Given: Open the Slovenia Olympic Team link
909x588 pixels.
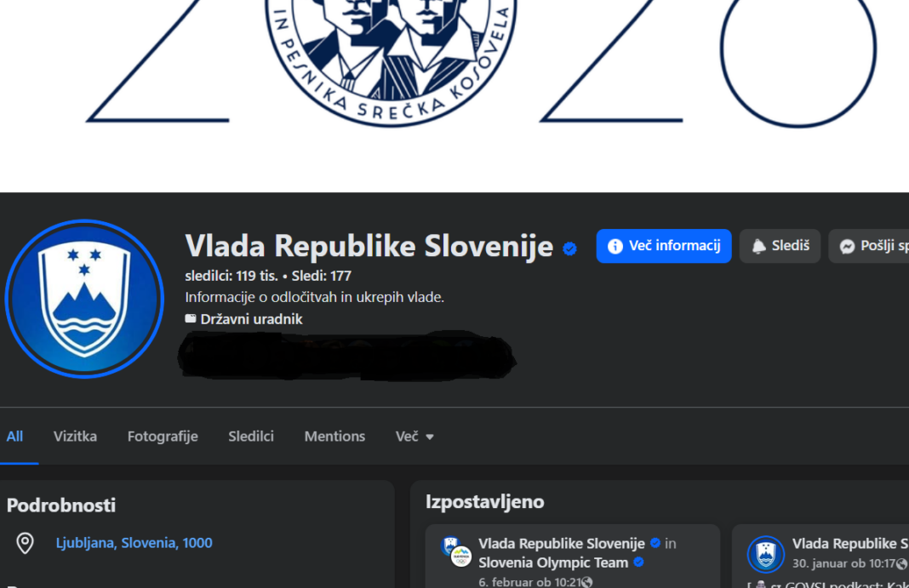Looking at the screenshot, I should coord(553,562).
